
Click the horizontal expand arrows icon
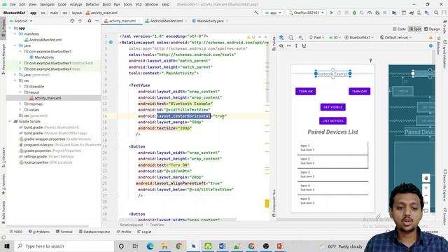pos(289,45)
